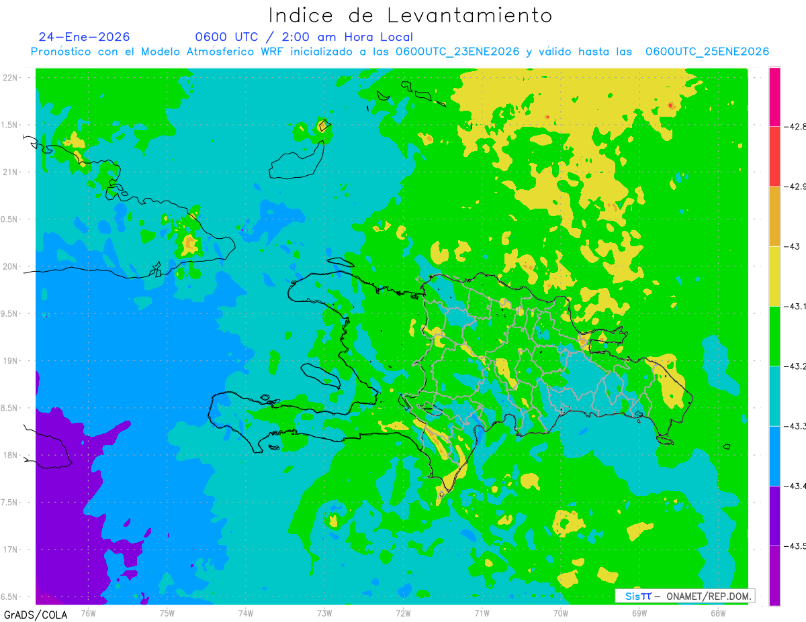Click the '21N' latitude label

click(9, 172)
